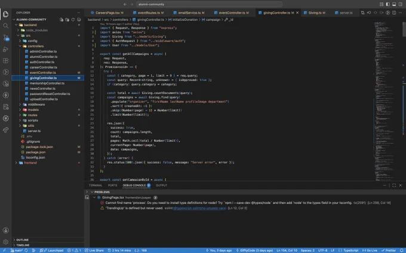This screenshot has height=253, width=406.
Task: Toggle the secondary side bar visibility
Action: (x=401, y=4)
